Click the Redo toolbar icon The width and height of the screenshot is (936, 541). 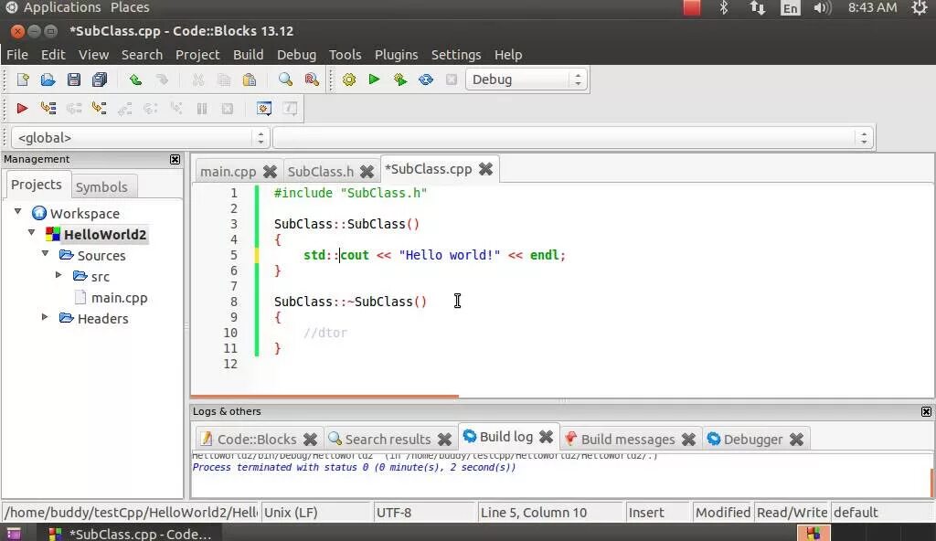[162, 80]
